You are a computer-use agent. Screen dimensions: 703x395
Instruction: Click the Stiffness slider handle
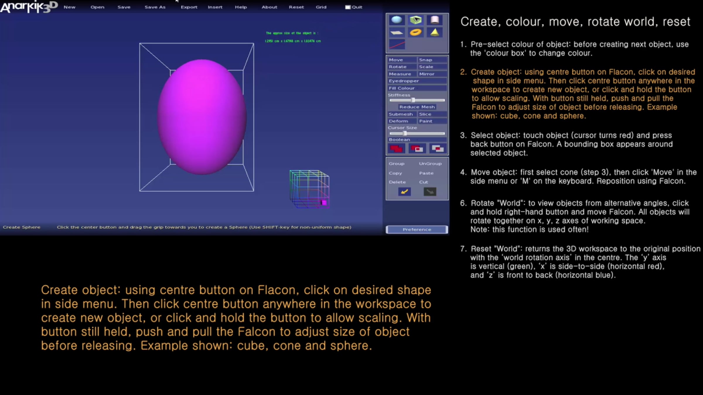(x=413, y=100)
